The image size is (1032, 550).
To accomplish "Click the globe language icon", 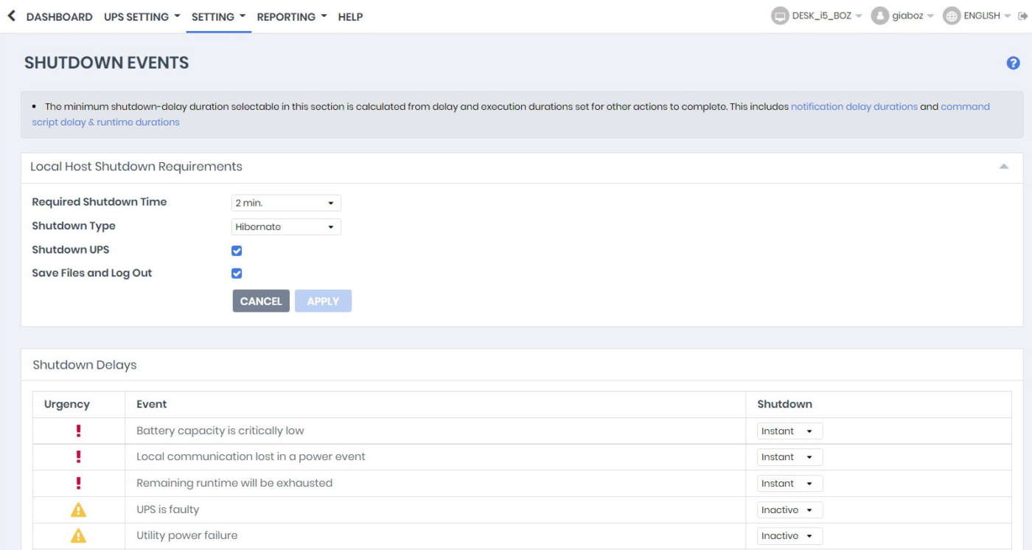I will (952, 16).
